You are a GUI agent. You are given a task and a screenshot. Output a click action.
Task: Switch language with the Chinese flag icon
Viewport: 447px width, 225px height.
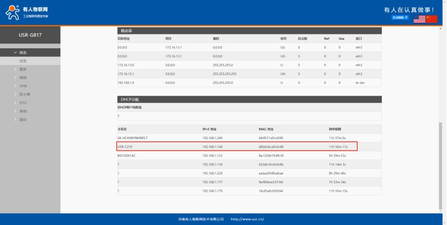[431, 19]
